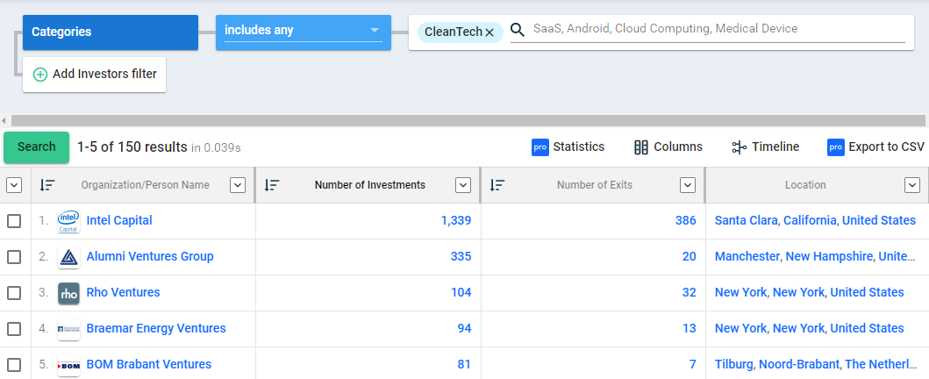Screen dimensions: 929x379
Task: Click the Columns layout icon
Action: click(x=641, y=147)
